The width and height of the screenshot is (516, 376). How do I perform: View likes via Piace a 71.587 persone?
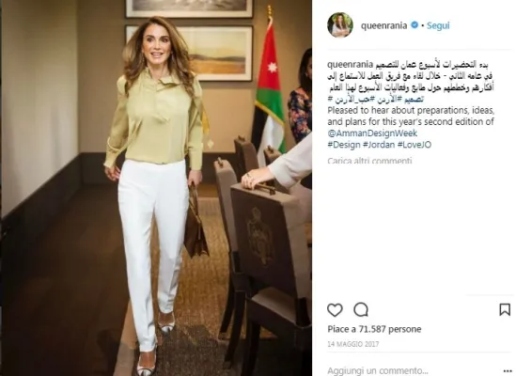point(374,329)
